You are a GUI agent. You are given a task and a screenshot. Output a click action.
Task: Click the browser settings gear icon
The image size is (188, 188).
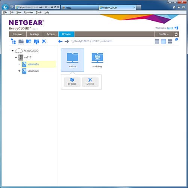coord(183,7)
